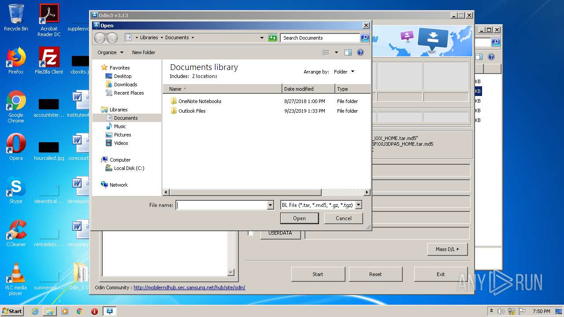The width and height of the screenshot is (564, 317).
Task: Click New folder button
Action: click(x=144, y=52)
